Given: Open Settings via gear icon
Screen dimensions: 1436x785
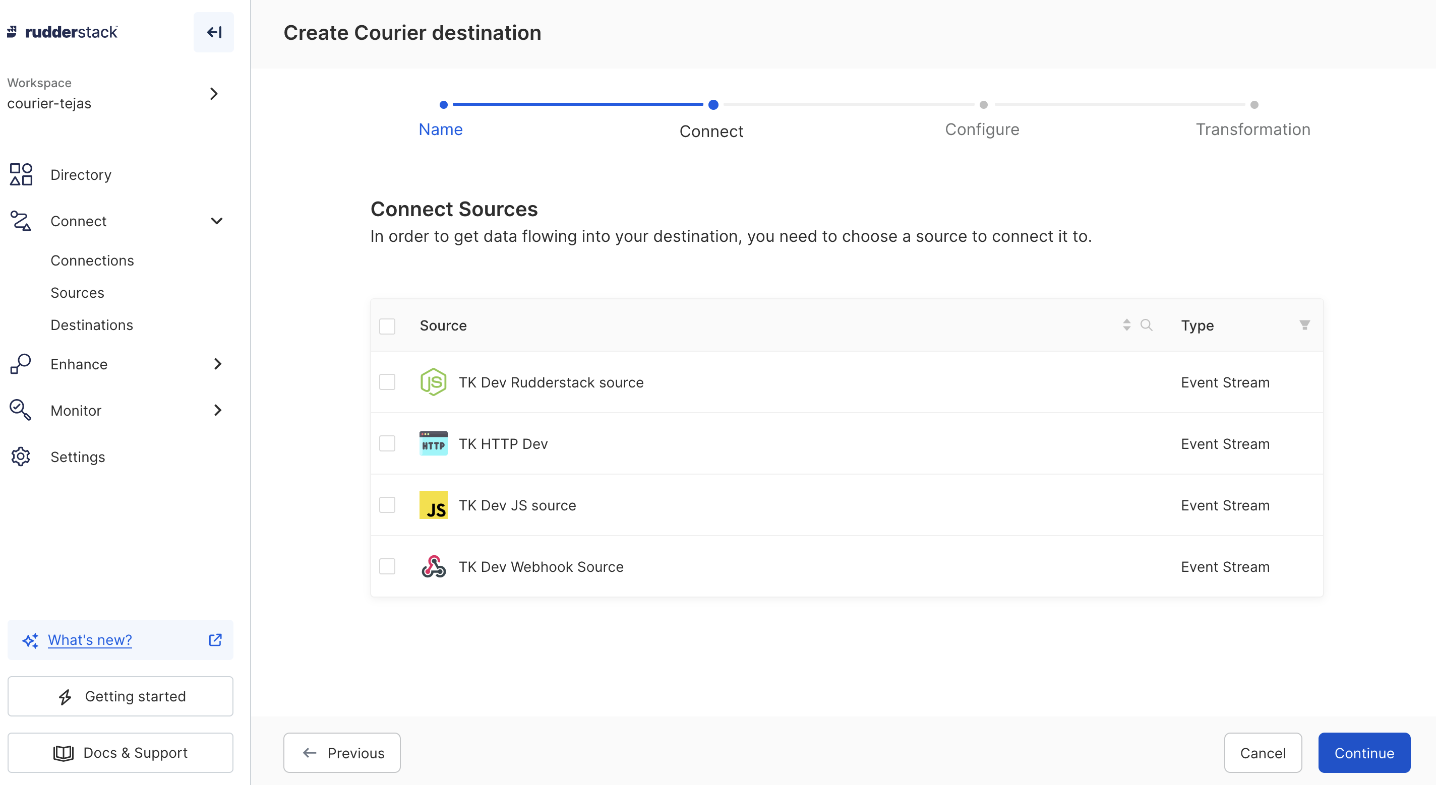Looking at the screenshot, I should click(21, 456).
